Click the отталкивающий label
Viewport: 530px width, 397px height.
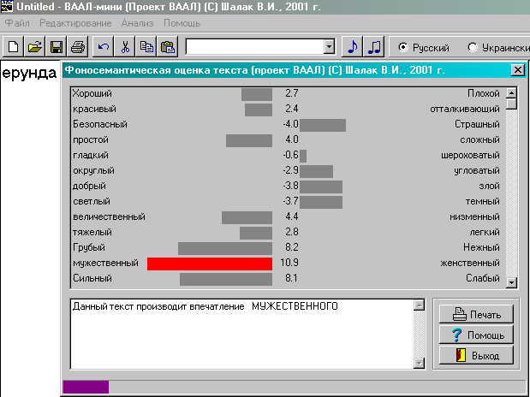pos(465,110)
